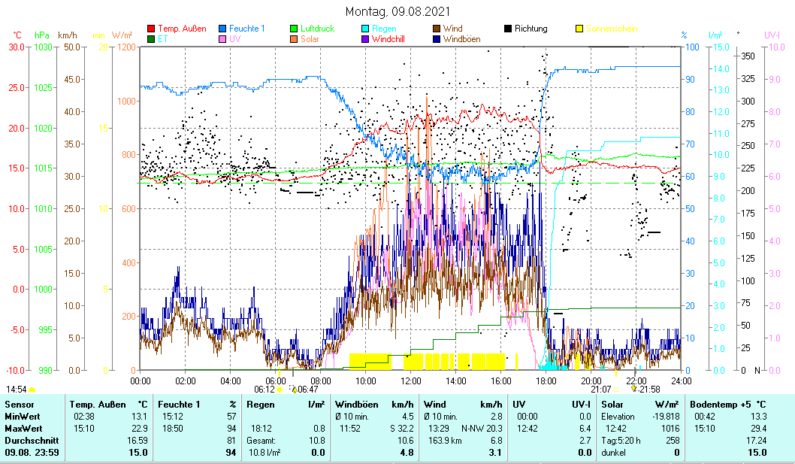Click the date title Montag, 09.08.2021
This screenshot has width=795, height=464.
point(398,11)
